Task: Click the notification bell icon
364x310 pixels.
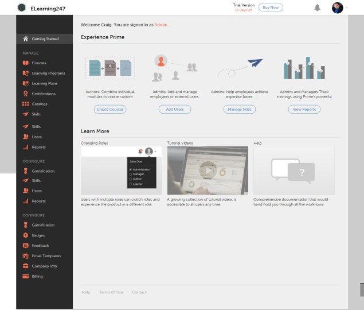Action: (317, 7)
